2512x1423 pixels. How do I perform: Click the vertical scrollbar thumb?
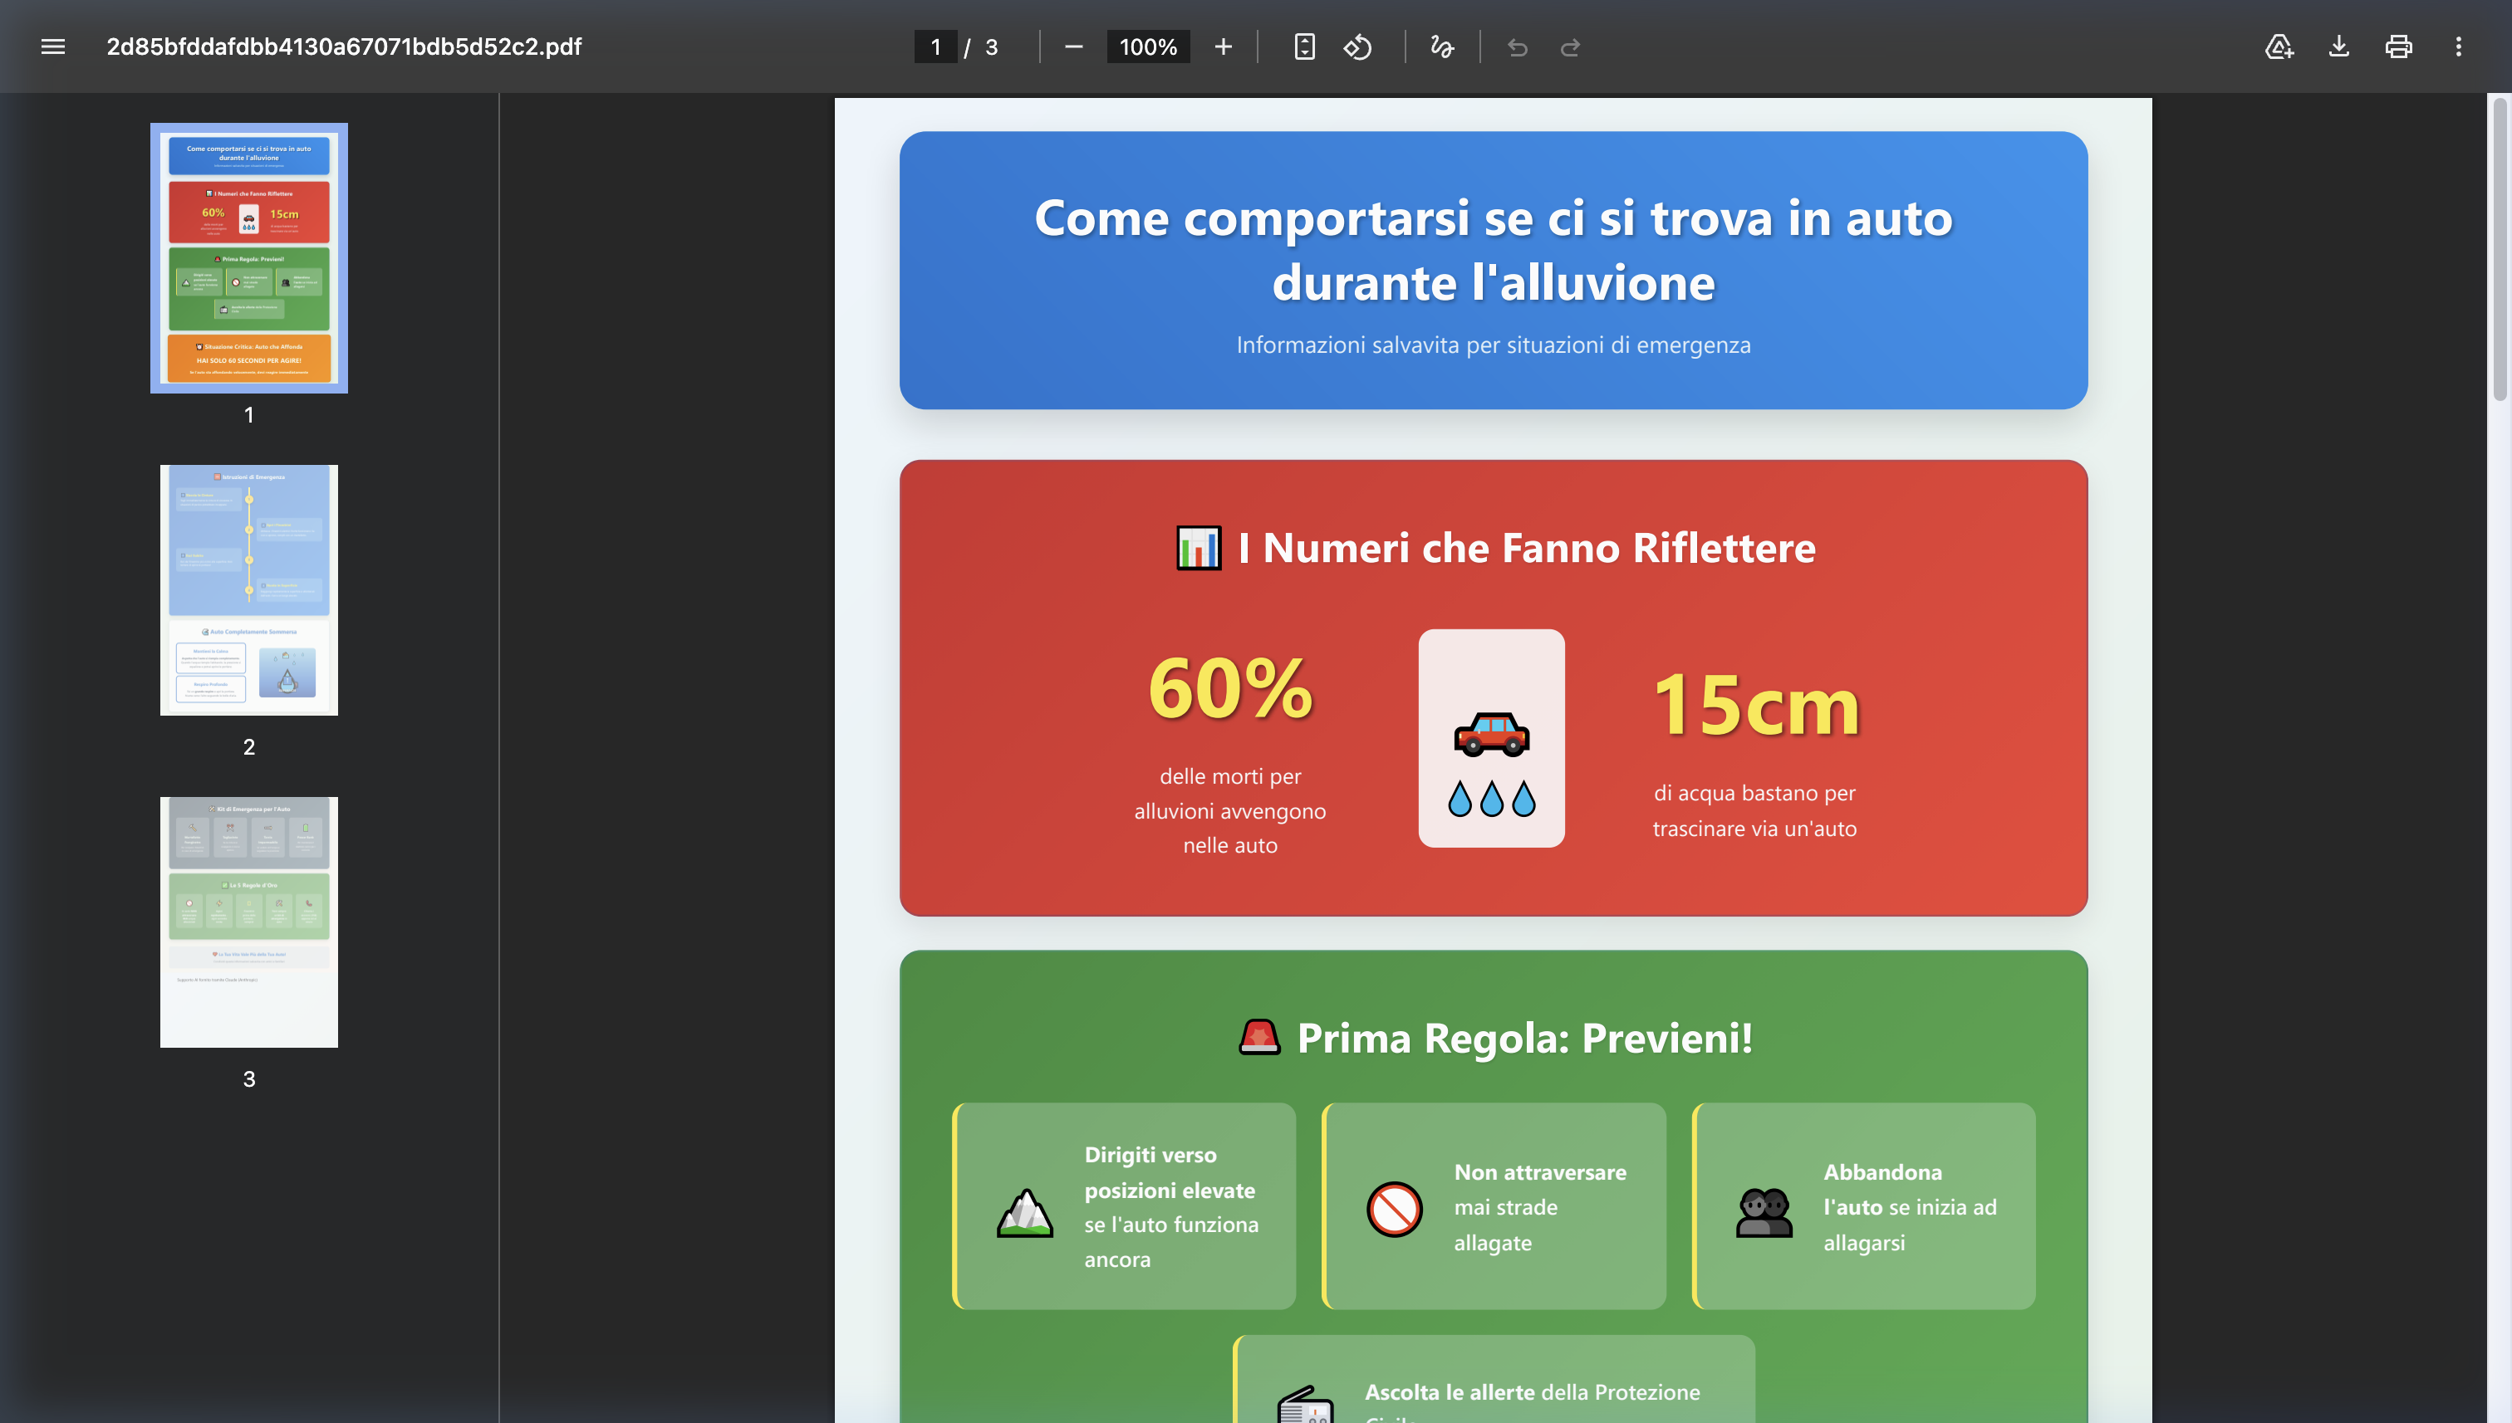(x=2500, y=249)
